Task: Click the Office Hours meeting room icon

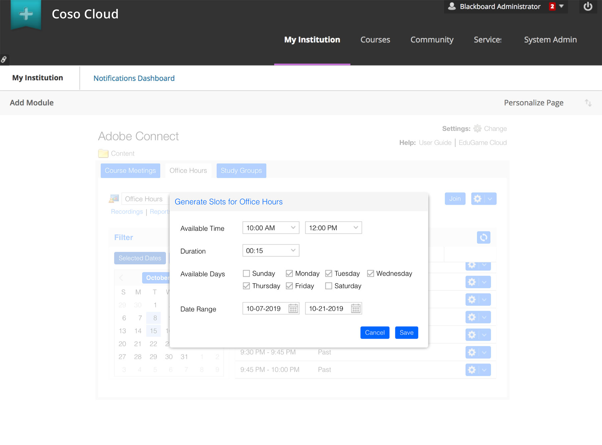Action: click(114, 199)
